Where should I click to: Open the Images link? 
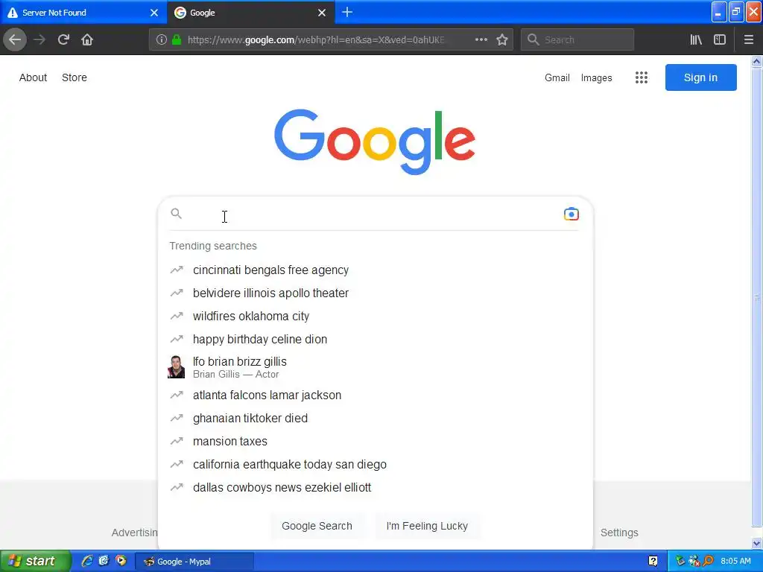[596, 77]
